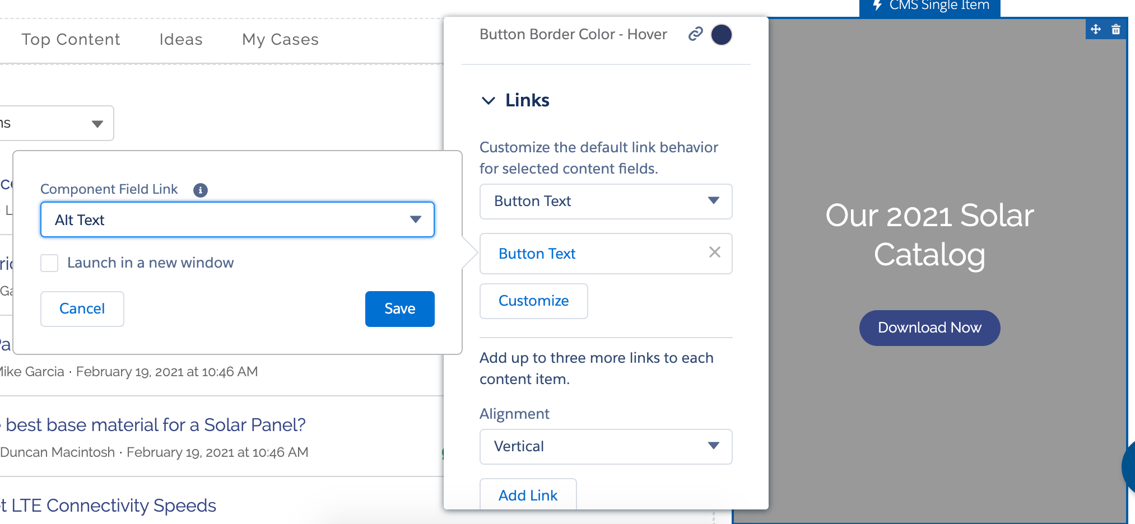The height and width of the screenshot is (524, 1135).
Task: Remove the Button Text link entry
Action: 714,252
